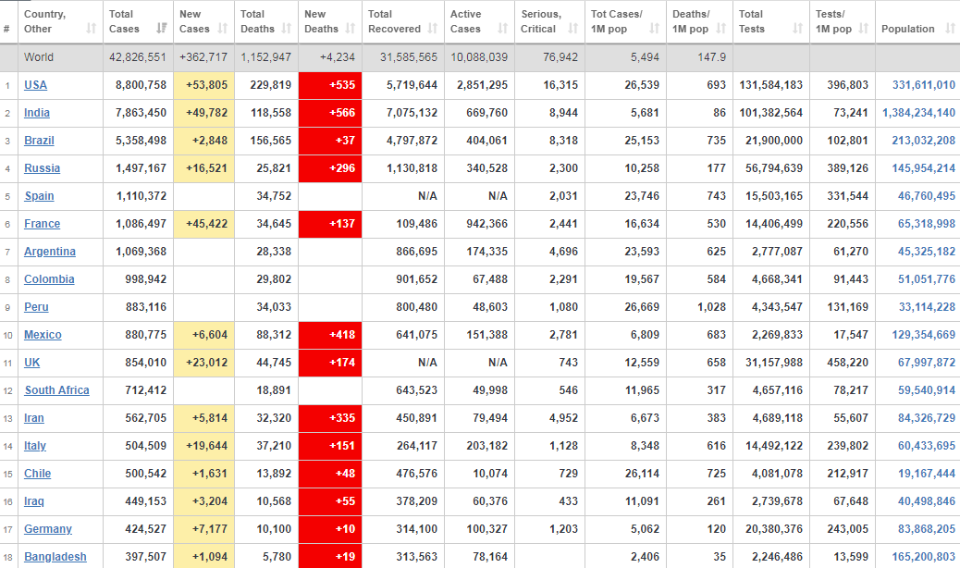Open France population 65,318,998 link
The width and height of the screenshot is (960, 568).
pyautogui.click(x=927, y=224)
